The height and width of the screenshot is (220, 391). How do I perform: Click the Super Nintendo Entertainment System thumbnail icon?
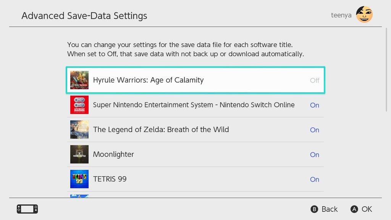coord(79,105)
